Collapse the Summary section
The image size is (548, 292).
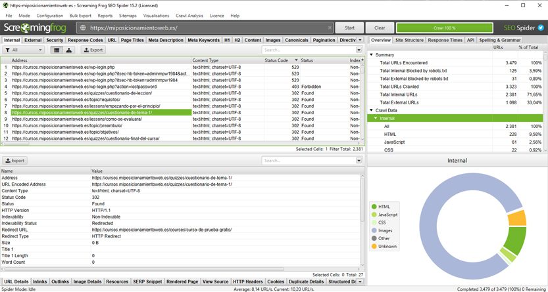pyautogui.click(x=371, y=54)
